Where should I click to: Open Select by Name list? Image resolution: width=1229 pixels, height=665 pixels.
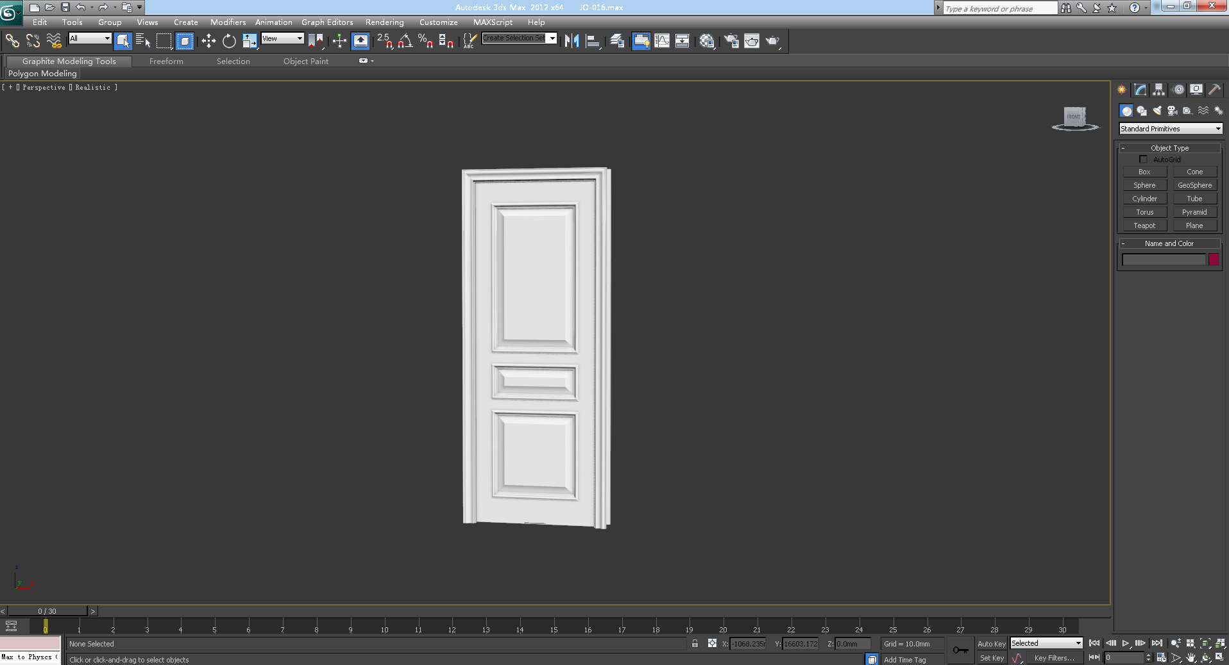[x=143, y=41]
